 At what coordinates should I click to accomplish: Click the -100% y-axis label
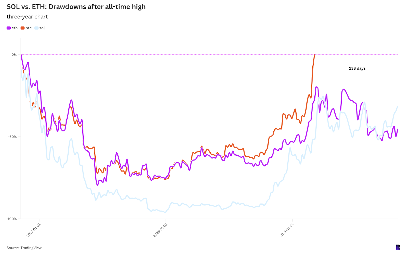click(x=12, y=219)
